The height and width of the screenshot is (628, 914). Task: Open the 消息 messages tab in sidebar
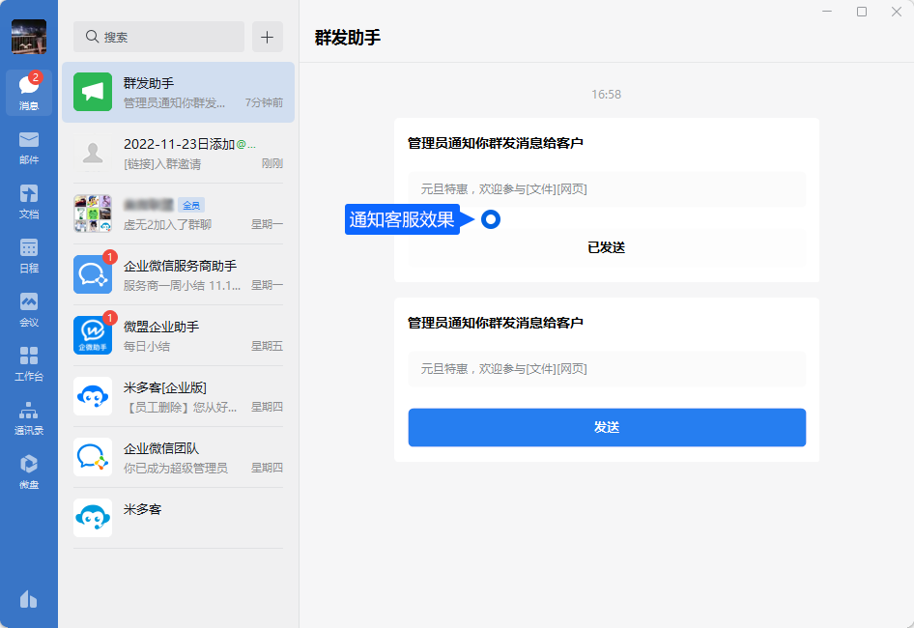tap(29, 92)
